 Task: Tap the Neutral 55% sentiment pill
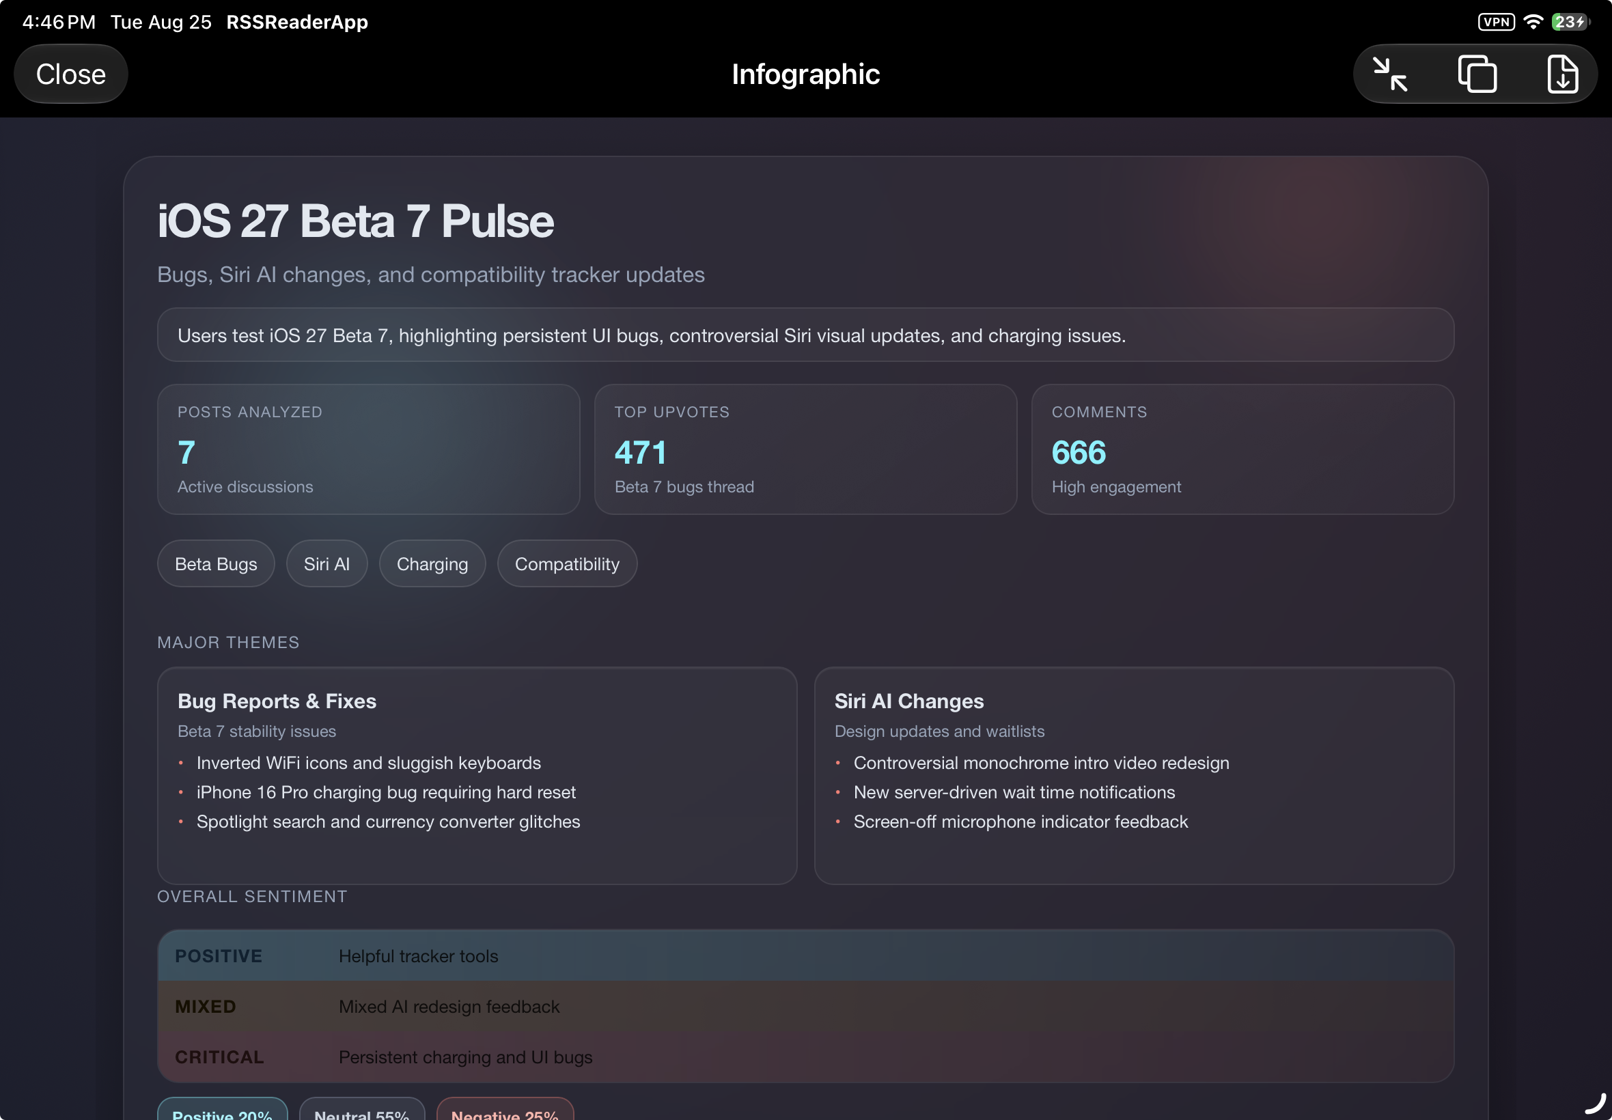pos(362,1110)
